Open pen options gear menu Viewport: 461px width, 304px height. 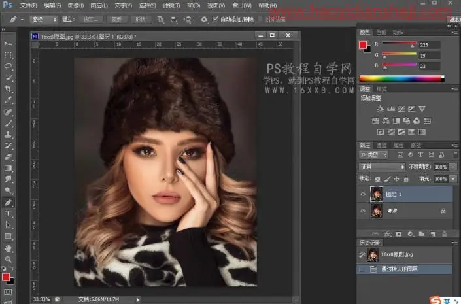coord(204,20)
